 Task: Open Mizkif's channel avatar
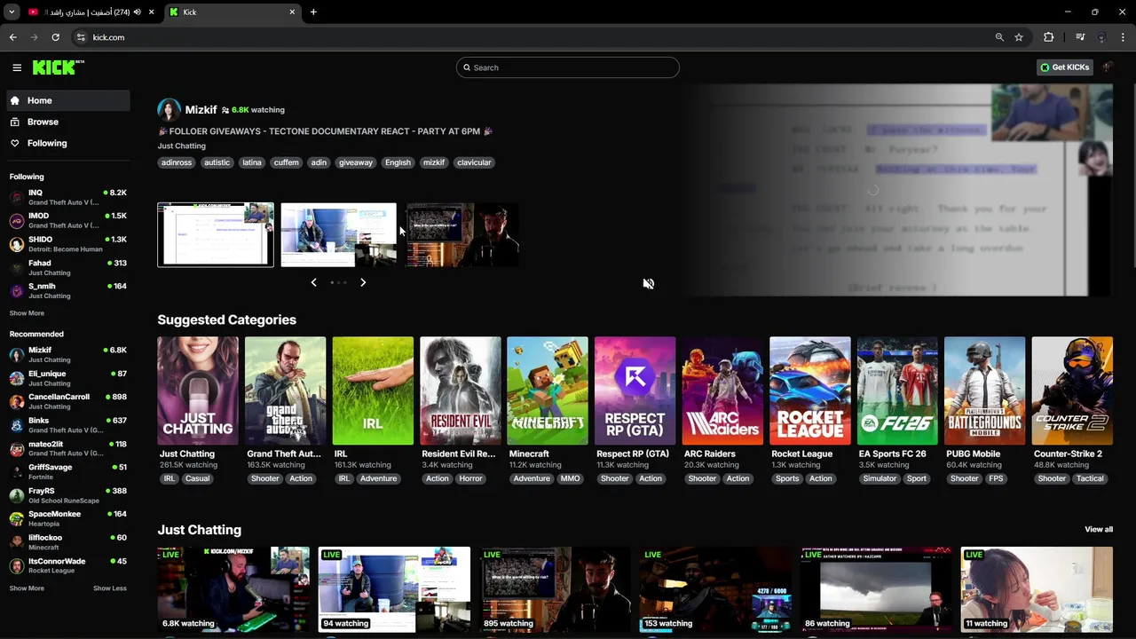click(x=169, y=109)
